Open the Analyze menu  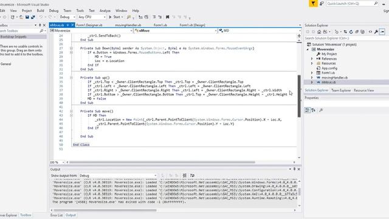(x=105, y=11)
